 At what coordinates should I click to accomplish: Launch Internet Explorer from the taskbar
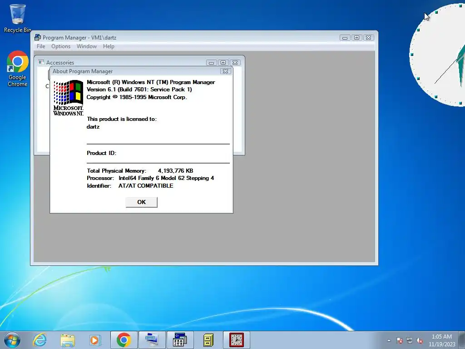tap(40, 340)
